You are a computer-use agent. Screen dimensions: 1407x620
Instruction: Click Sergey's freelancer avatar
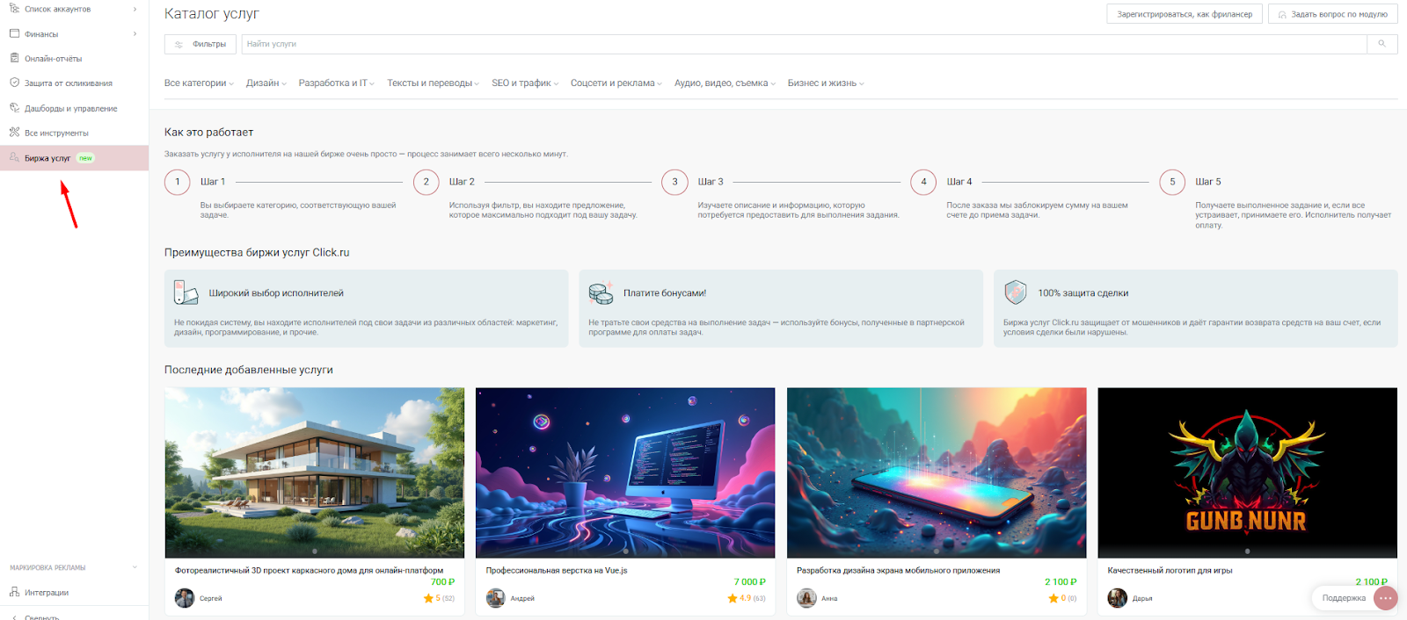click(185, 598)
